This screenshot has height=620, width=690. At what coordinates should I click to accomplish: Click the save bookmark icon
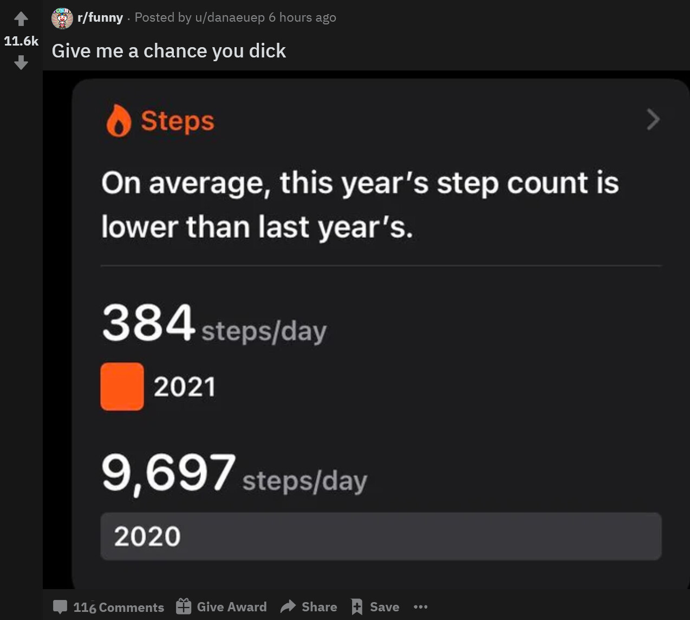pos(357,606)
